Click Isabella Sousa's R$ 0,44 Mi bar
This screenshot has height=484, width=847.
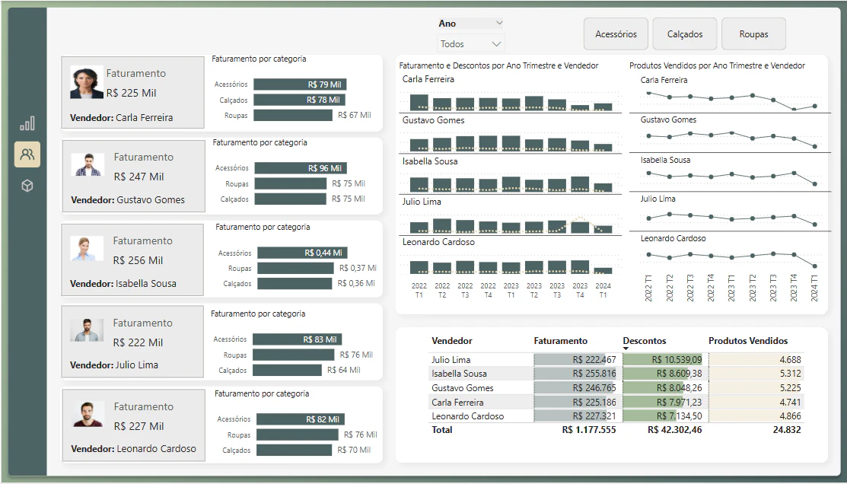(x=303, y=253)
